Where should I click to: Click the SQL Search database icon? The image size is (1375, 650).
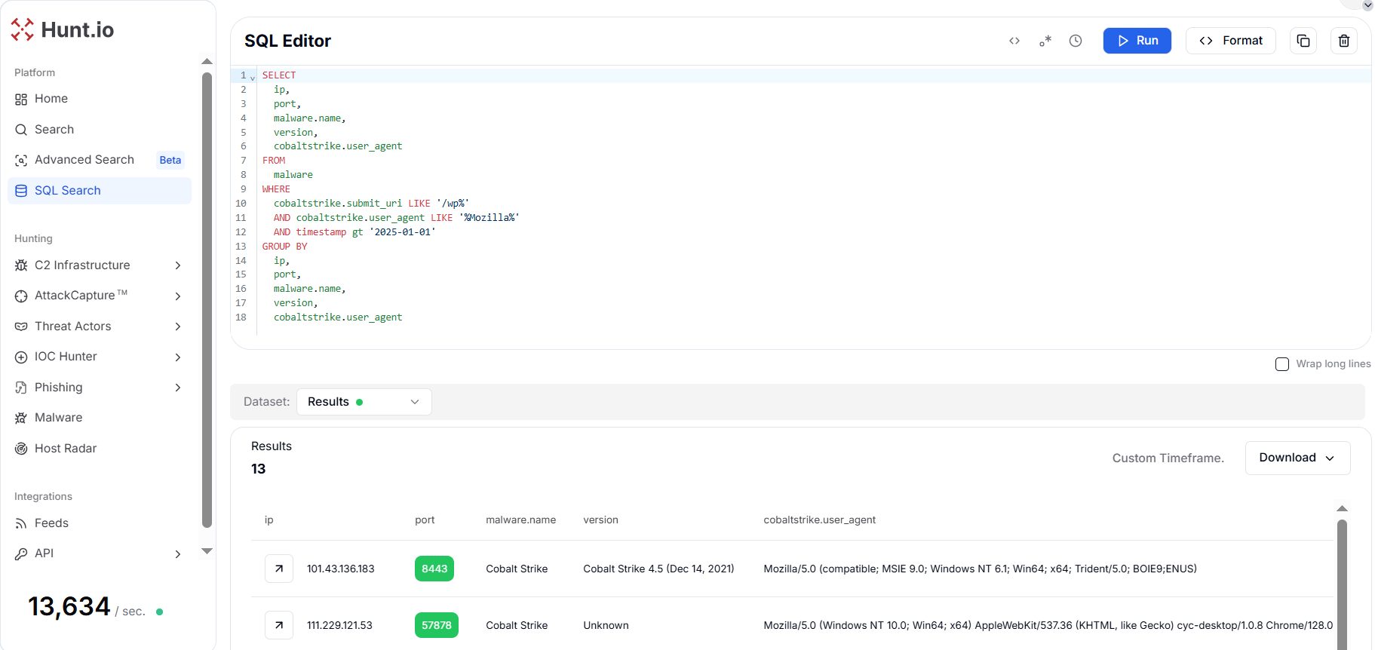click(x=21, y=191)
